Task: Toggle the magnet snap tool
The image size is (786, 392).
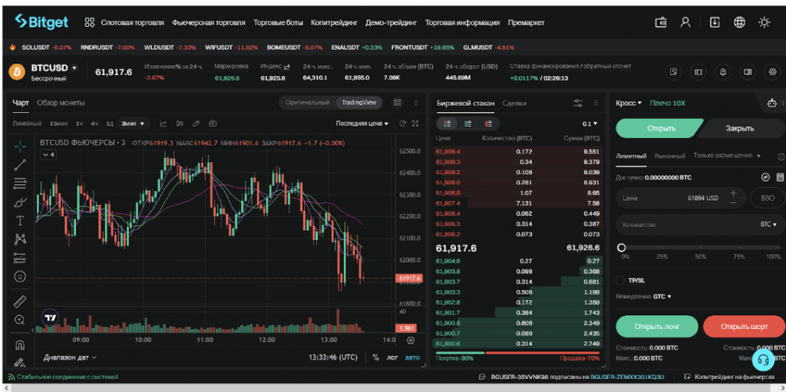Action: 20,345
